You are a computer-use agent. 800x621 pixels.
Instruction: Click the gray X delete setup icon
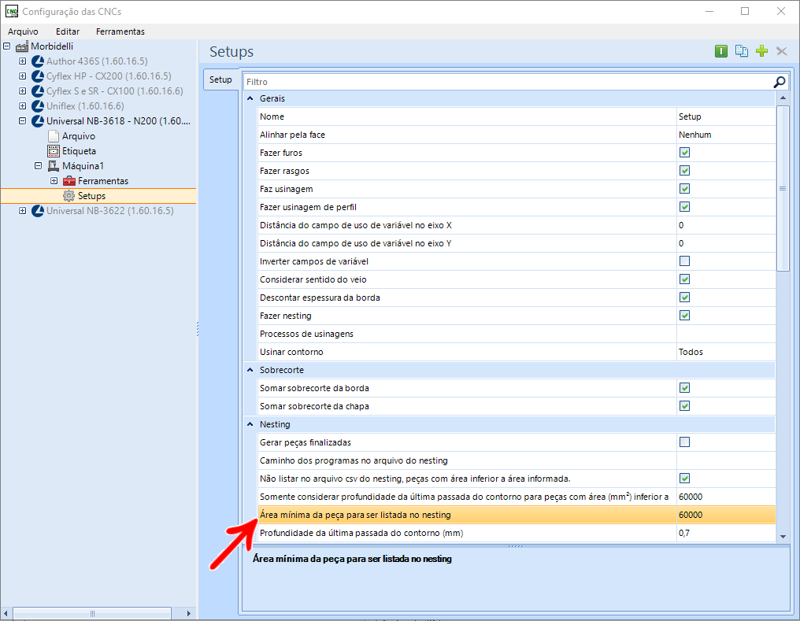tap(782, 51)
